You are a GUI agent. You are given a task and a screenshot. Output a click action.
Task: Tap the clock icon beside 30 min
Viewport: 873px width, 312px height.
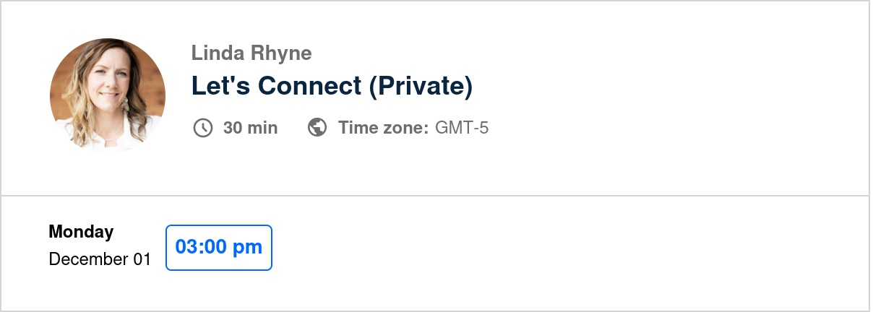tap(203, 128)
